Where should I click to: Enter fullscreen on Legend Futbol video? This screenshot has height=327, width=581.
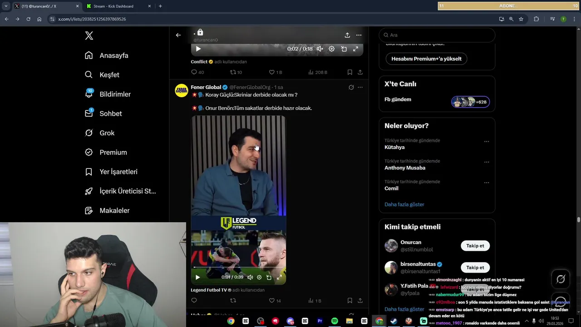click(x=279, y=277)
